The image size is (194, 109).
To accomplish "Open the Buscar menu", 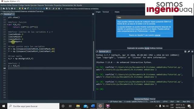I will (x=15, y=5).
